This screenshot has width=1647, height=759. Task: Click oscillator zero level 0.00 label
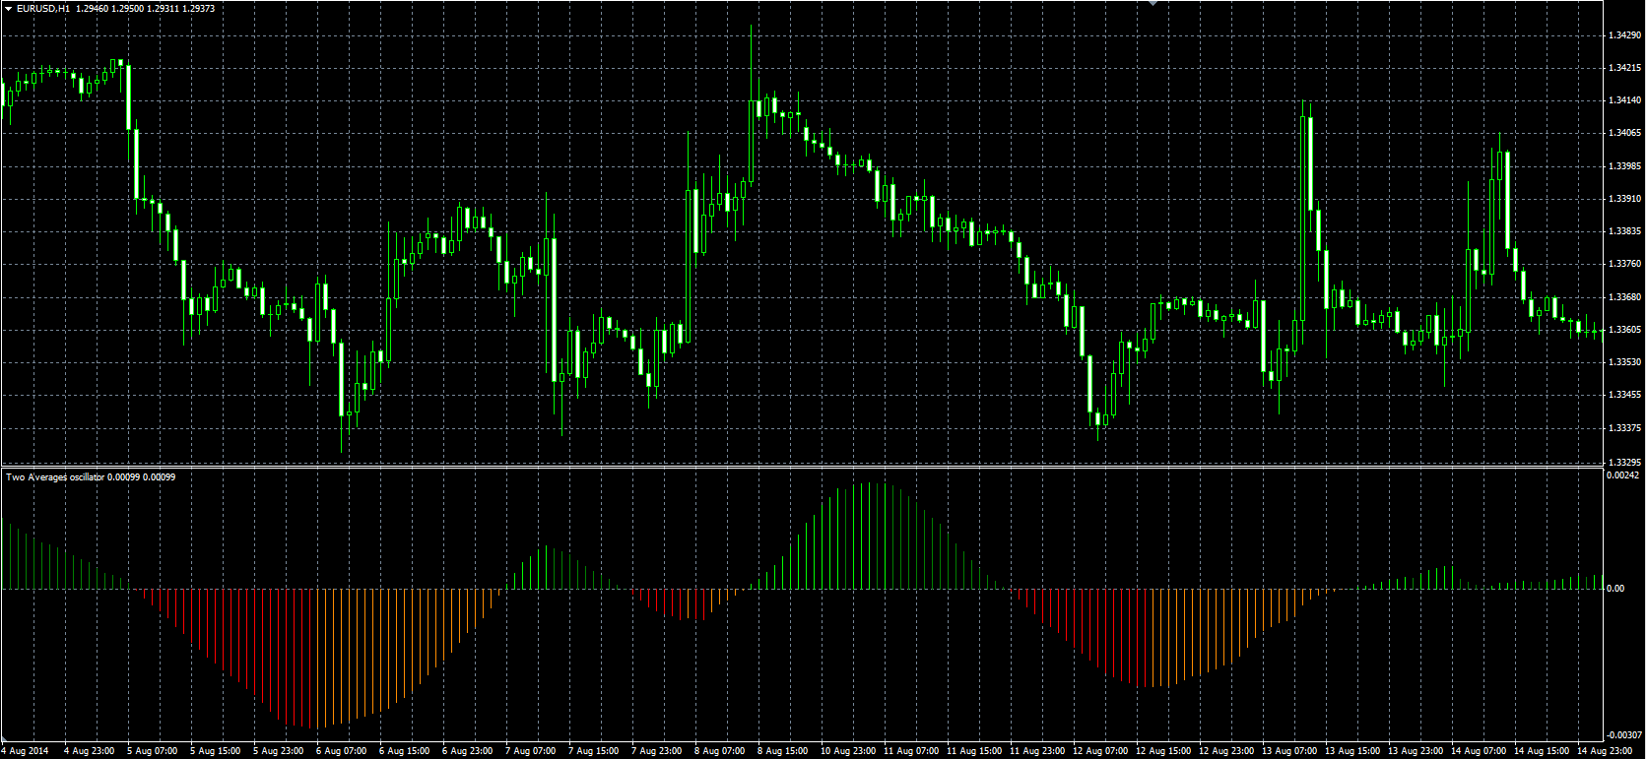point(1615,589)
